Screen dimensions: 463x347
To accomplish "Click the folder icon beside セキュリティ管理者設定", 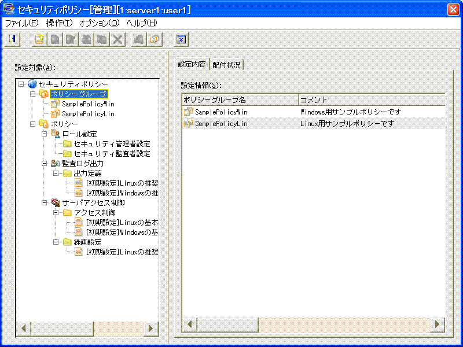I will click(x=67, y=143).
